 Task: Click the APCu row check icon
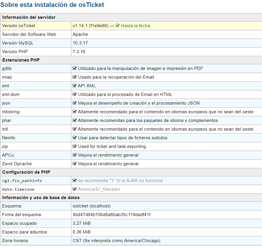75,155
